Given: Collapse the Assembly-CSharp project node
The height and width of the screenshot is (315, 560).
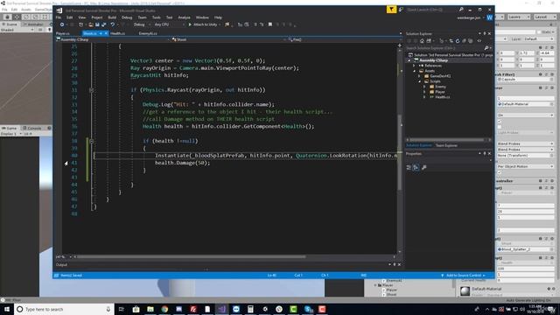Looking at the screenshot, I should [x=409, y=60].
